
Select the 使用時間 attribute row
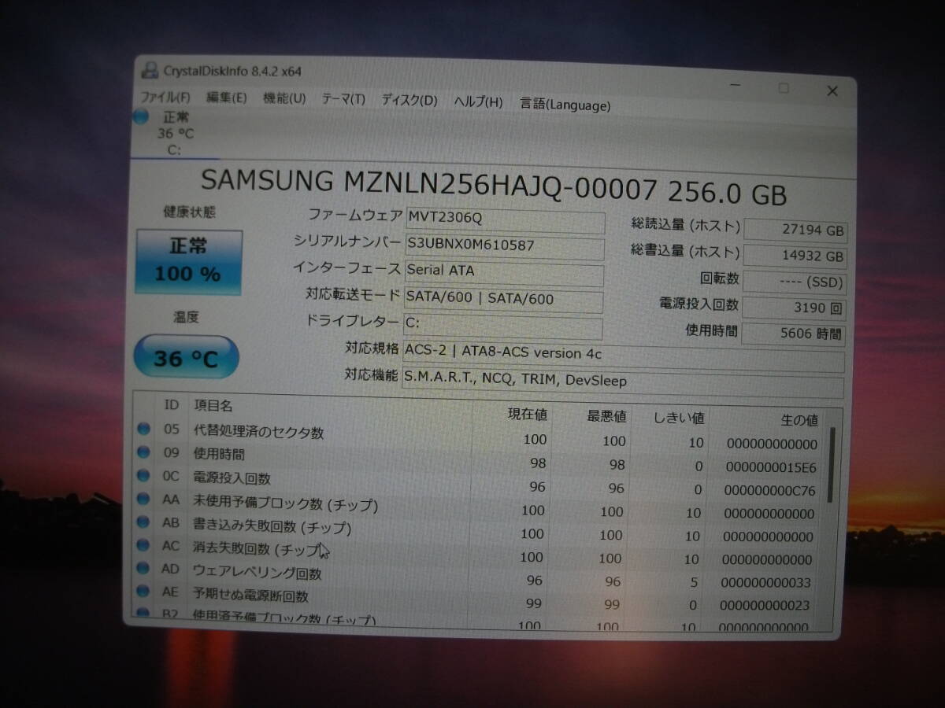click(x=479, y=460)
